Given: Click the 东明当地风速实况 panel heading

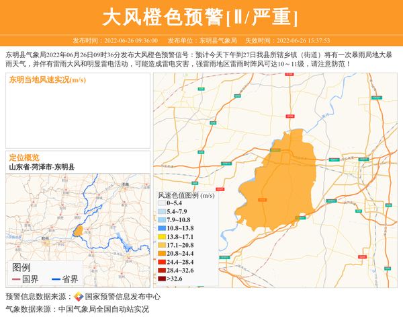Looking at the screenshot, I should 47,80.
